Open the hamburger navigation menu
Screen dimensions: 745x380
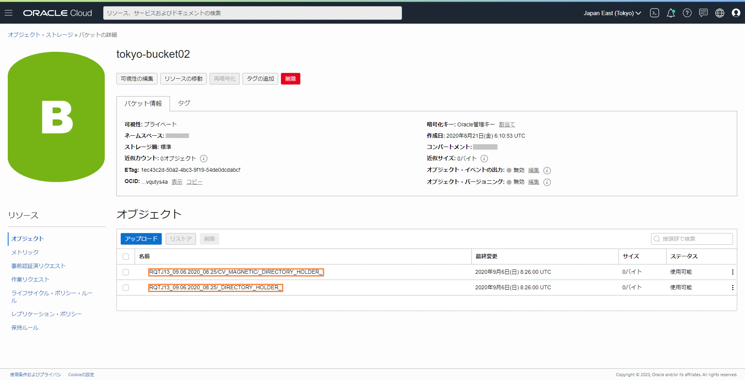pos(9,13)
